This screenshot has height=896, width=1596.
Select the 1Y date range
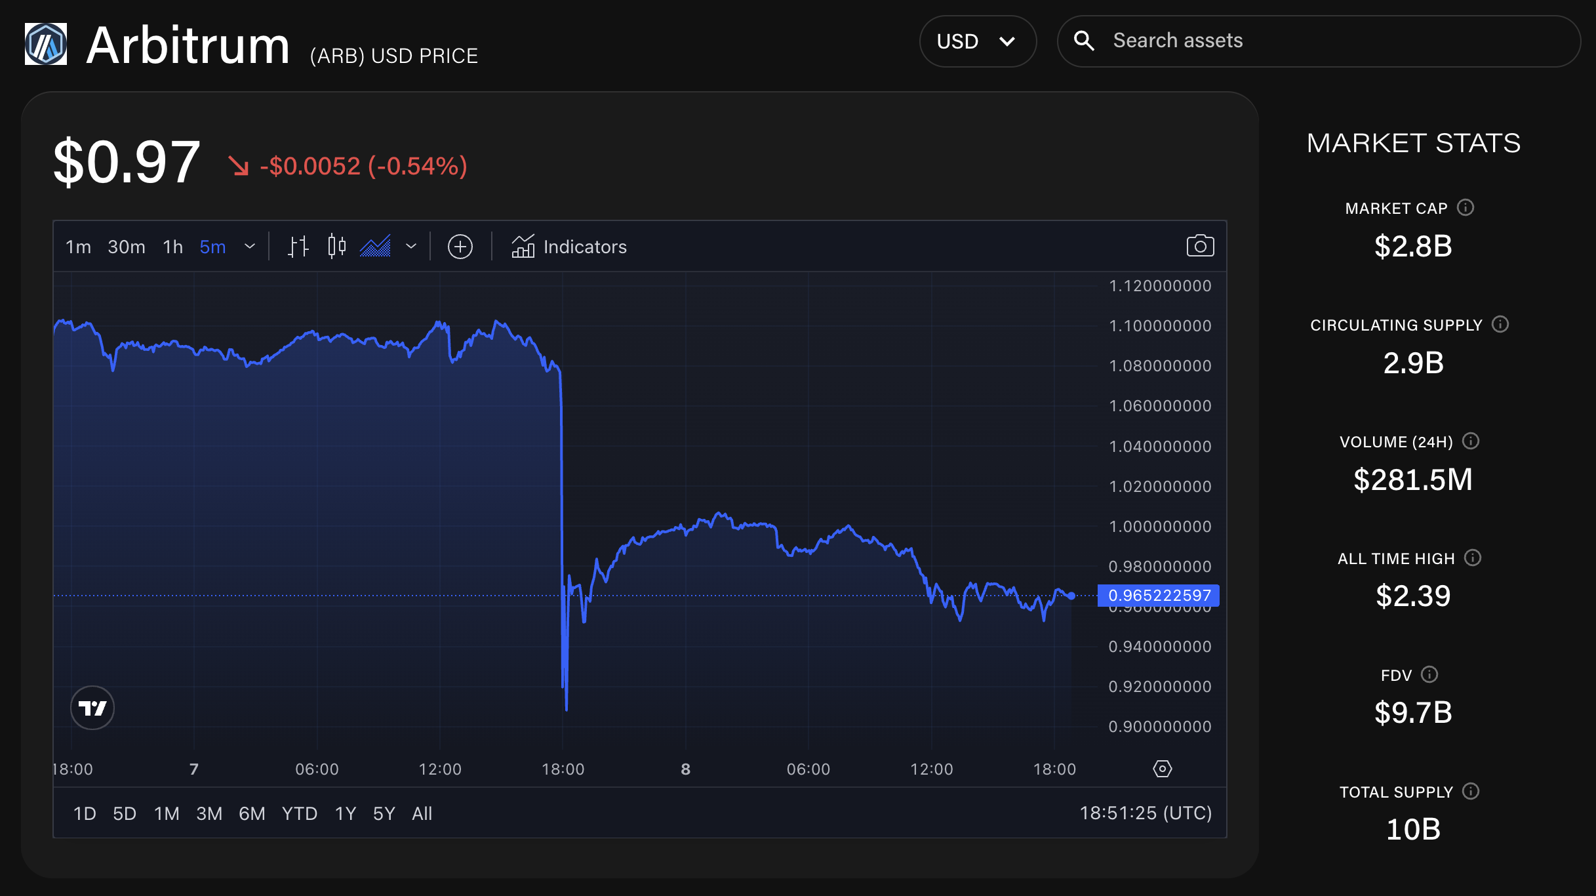pos(346,813)
